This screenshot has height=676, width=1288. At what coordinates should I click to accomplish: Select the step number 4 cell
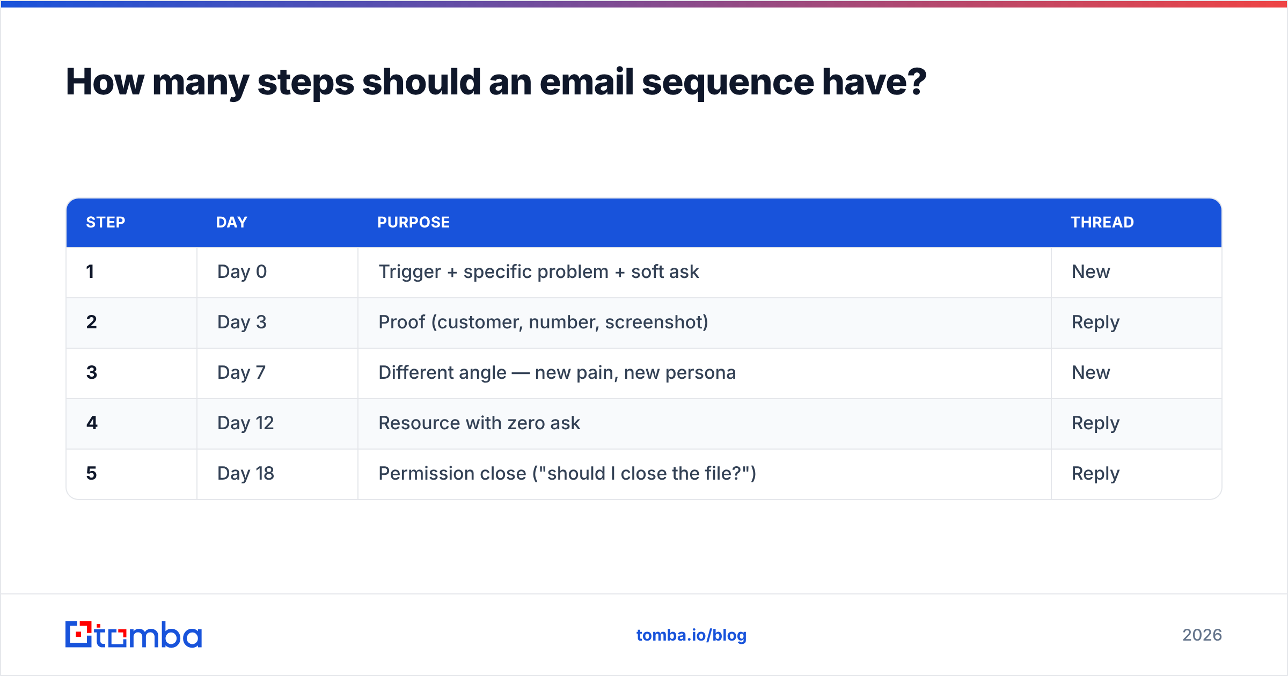coord(131,423)
